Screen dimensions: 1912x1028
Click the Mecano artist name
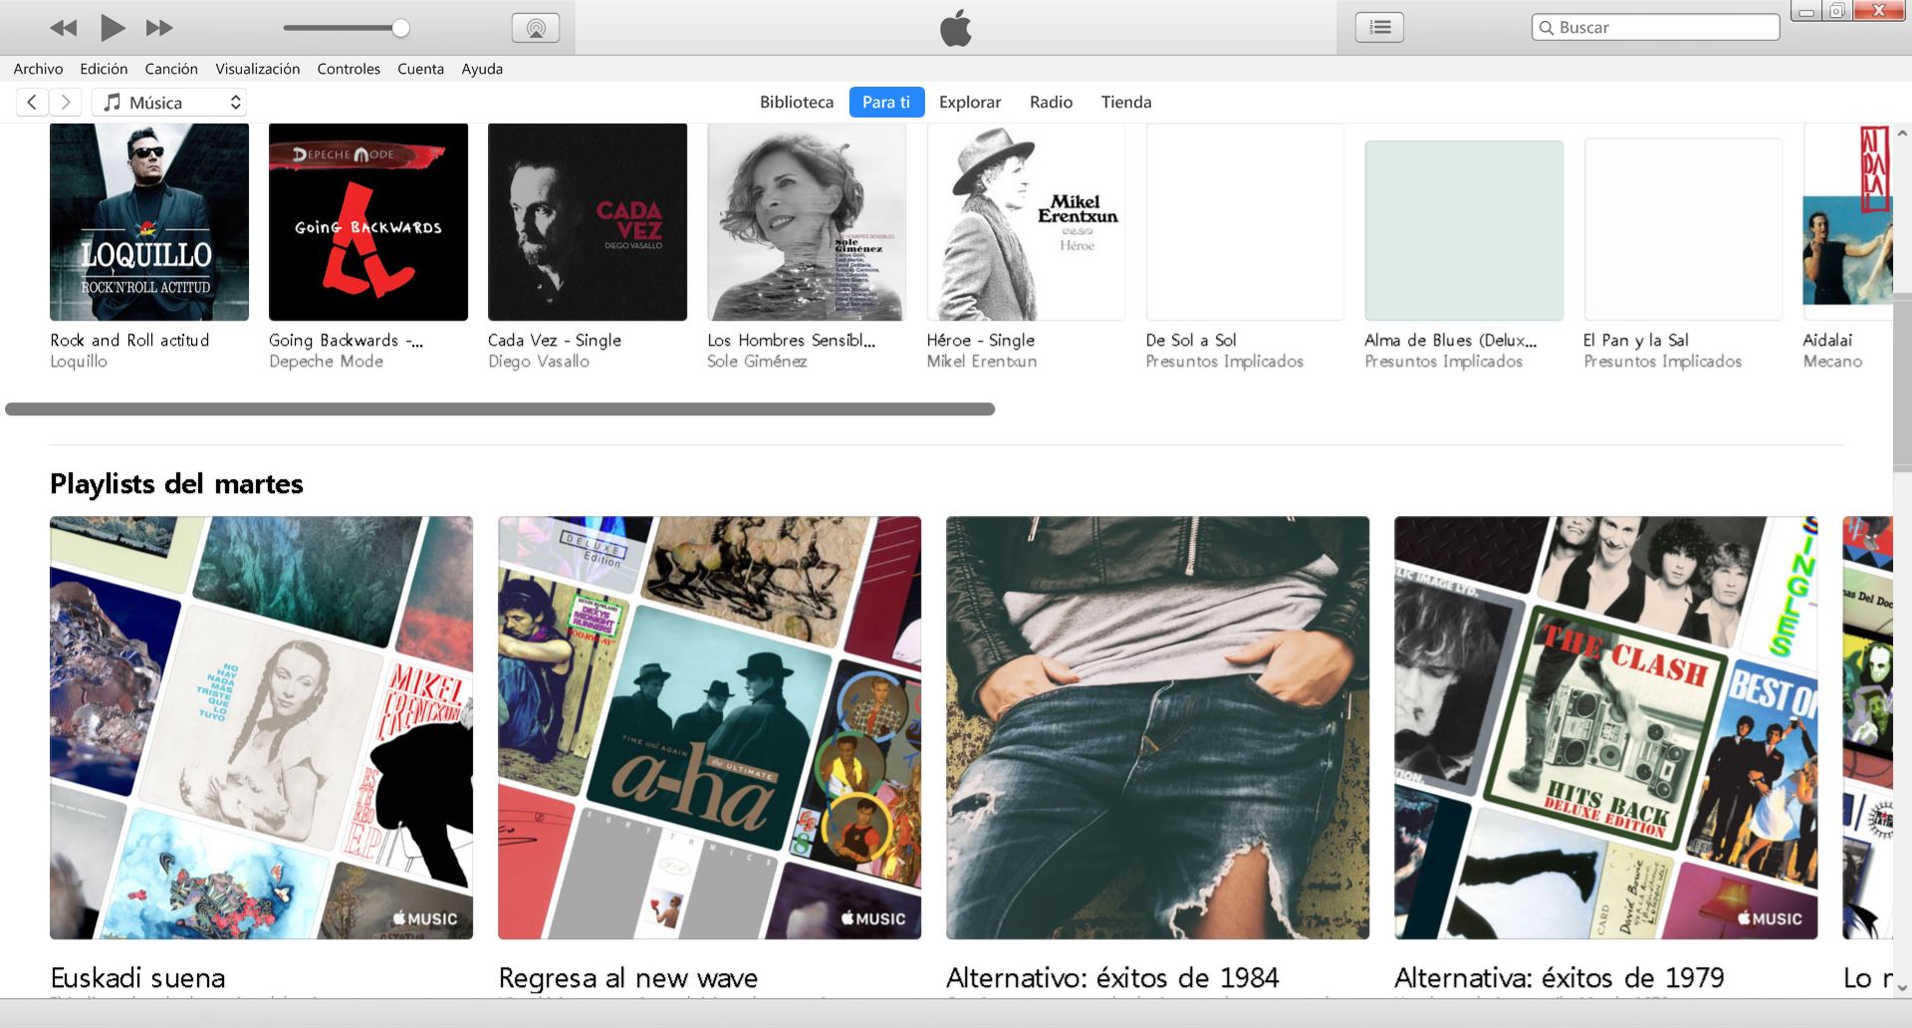point(1832,361)
